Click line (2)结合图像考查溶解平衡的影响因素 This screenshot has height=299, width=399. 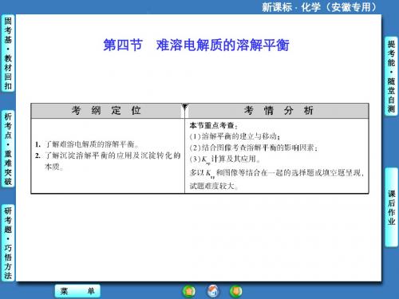[x=254, y=148]
